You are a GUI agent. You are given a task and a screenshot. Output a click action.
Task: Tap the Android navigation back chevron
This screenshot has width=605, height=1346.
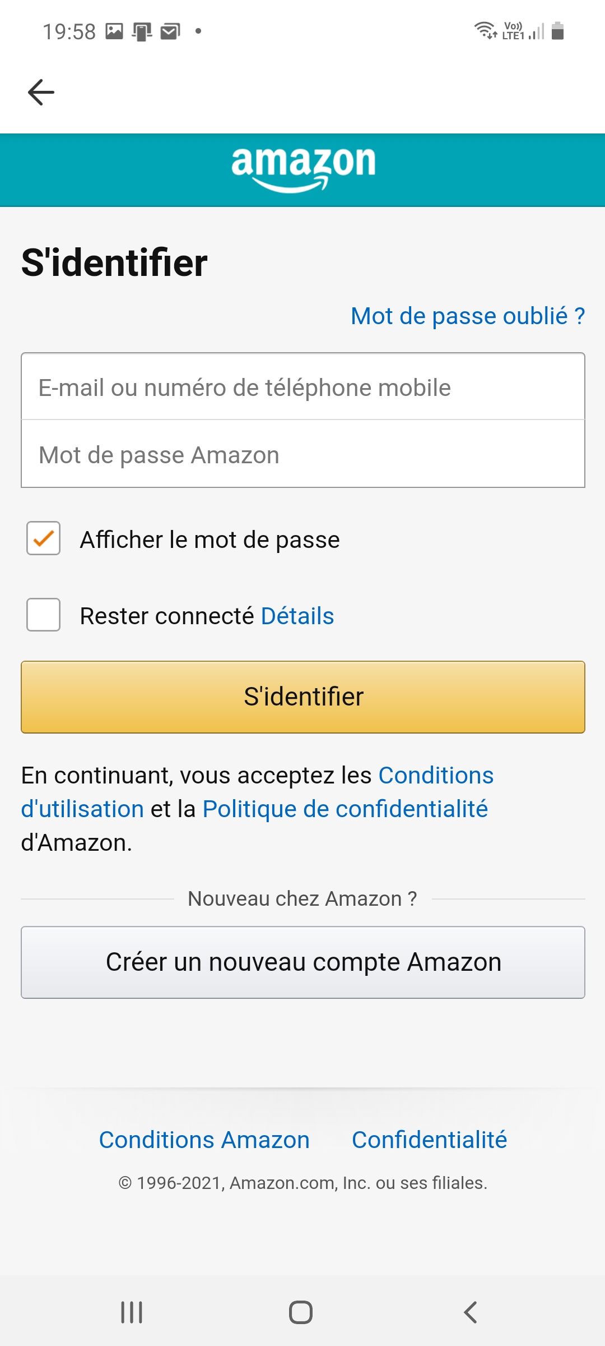(471, 1312)
